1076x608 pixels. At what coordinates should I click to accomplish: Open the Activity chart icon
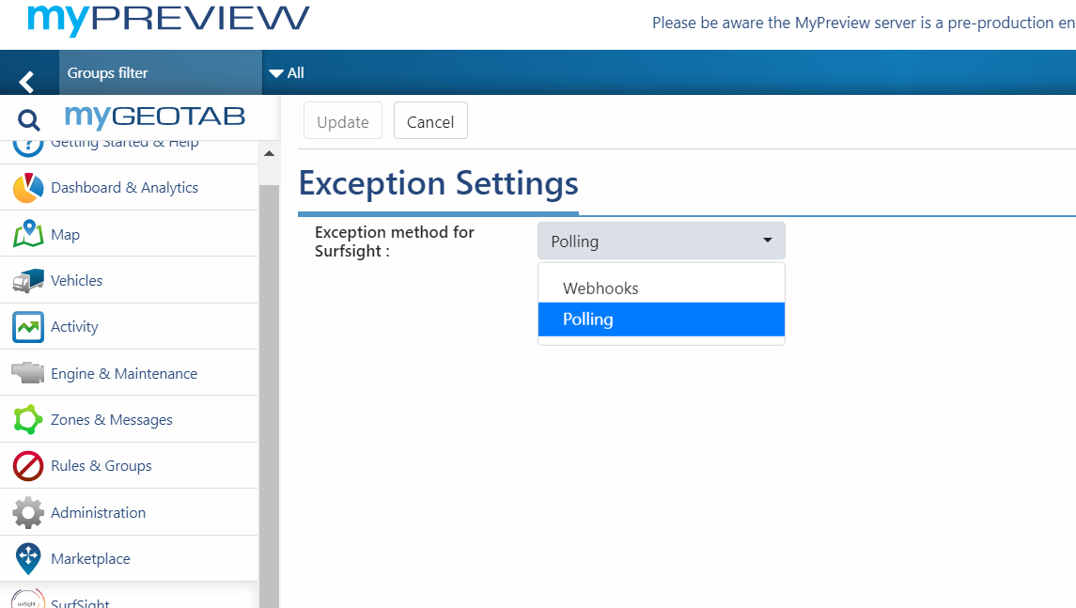(x=28, y=326)
